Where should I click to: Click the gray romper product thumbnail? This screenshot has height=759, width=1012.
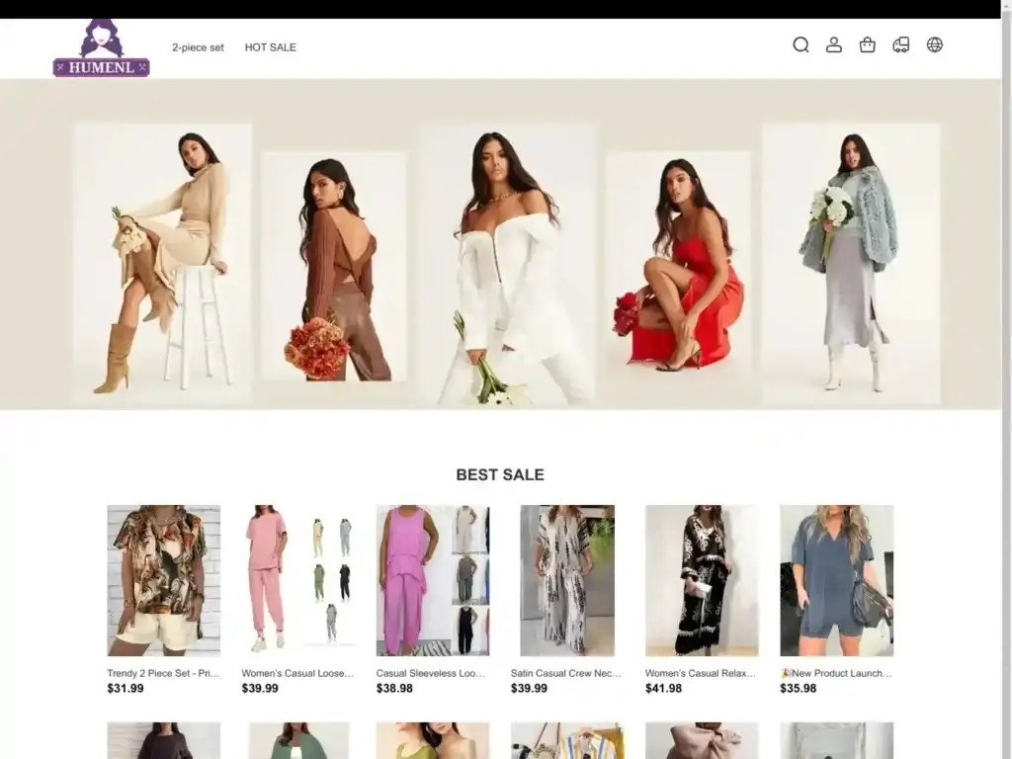tap(835, 581)
